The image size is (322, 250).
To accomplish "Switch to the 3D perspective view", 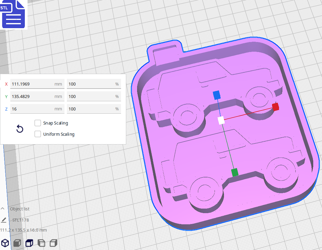I will [x=5, y=243].
